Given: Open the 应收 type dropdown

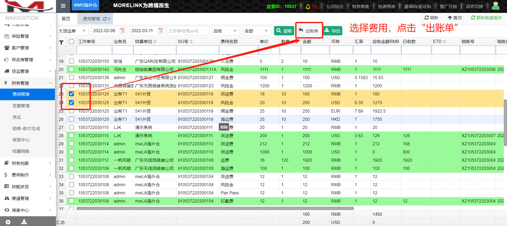Looking at the screenshot, I should [x=225, y=31].
